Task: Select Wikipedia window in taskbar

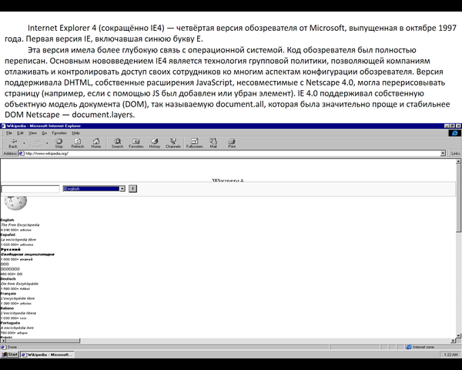Action: coord(46,355)
